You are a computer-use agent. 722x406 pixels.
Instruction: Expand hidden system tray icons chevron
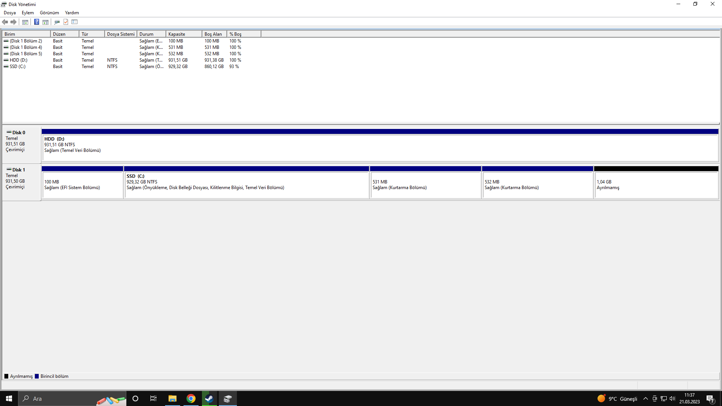pos(646,399)
